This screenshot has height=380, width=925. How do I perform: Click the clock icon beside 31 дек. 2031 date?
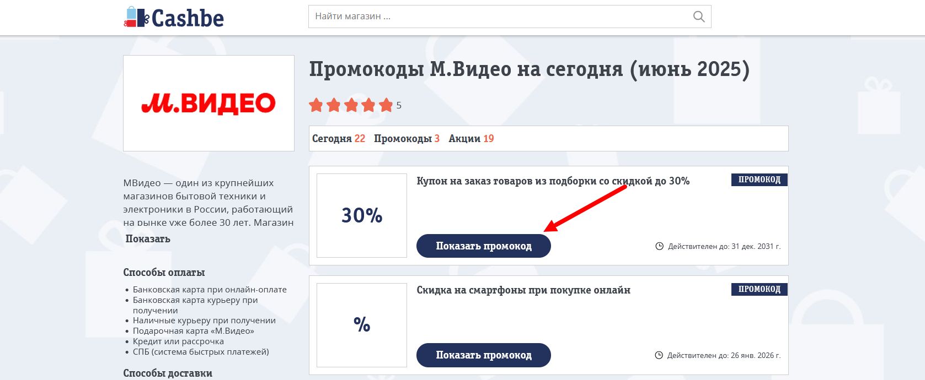pyautogui.click(x=659, y=246)
